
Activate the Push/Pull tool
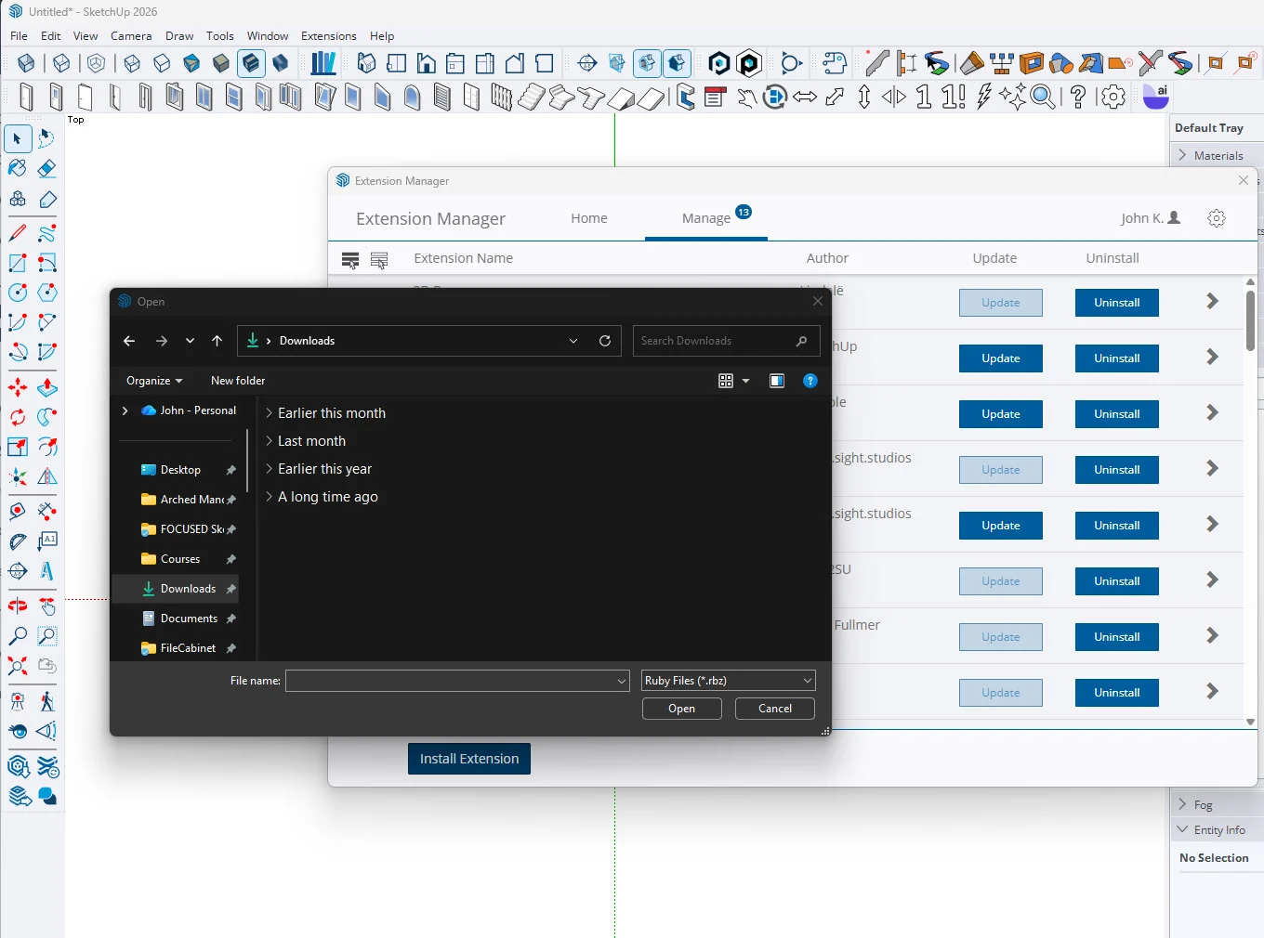[x=46, y=387]
